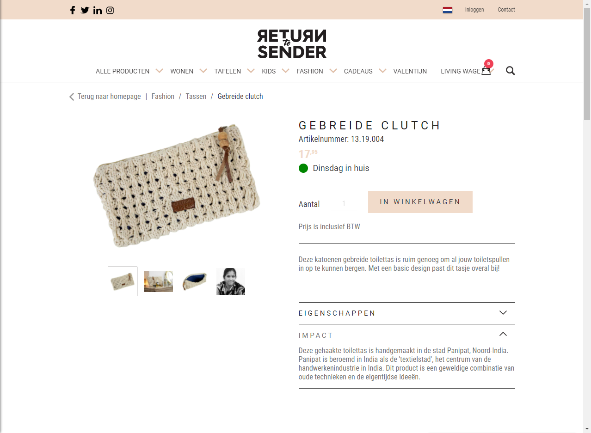Click the Dutch flag language icon
This screenshot has width=591, height=433.
click(447, 10)
